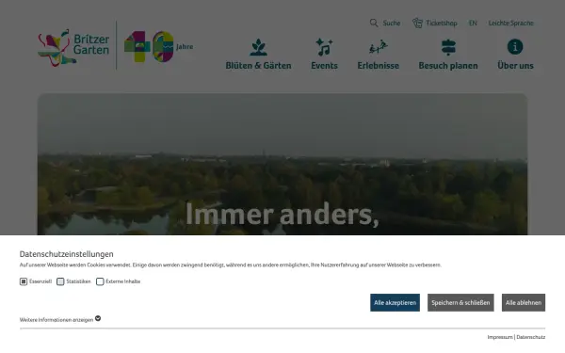This screenshot has width=565, height=353.
Task: Click the flower icon above Blüten & Gärten
Action: [258, 47]
